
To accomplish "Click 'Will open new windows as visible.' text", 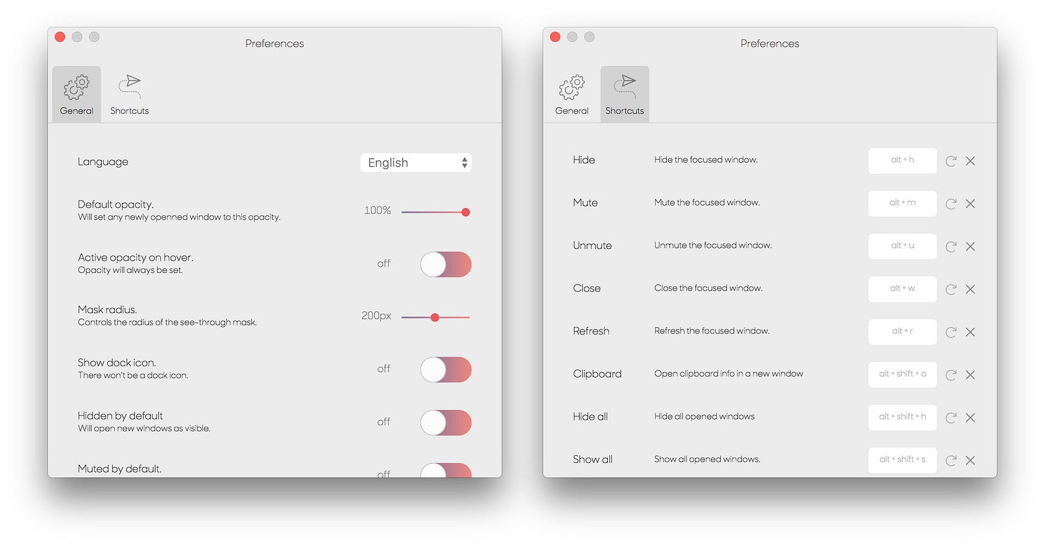I will (x=144, y=429).
